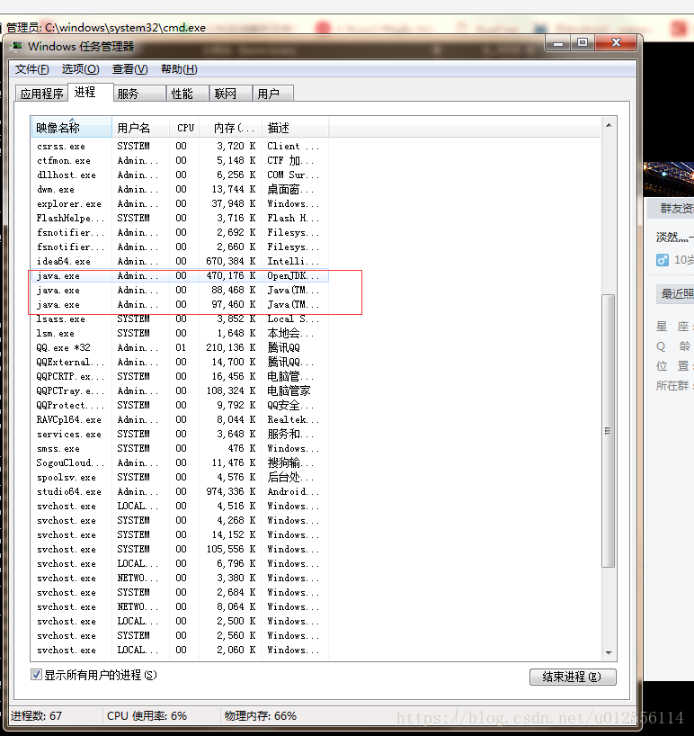Viewport: 694px width, 736px height.
Task: Switch to the 联网 tab
Action: (231, 94)
